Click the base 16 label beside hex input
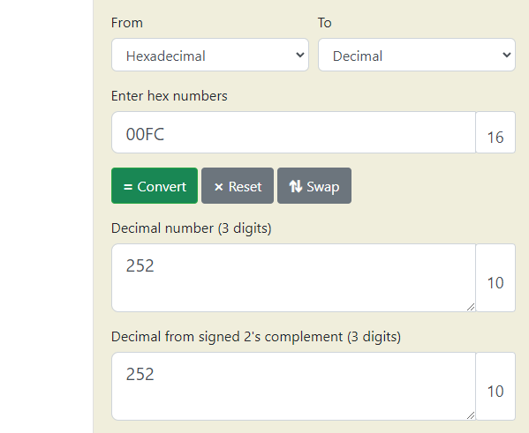Viewport: 529px width, 433px height. click(495, 138)
